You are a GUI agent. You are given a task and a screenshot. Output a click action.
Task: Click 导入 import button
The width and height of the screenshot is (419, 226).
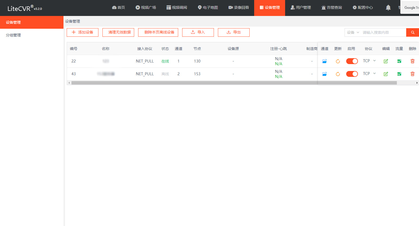[x=198, y=32]
